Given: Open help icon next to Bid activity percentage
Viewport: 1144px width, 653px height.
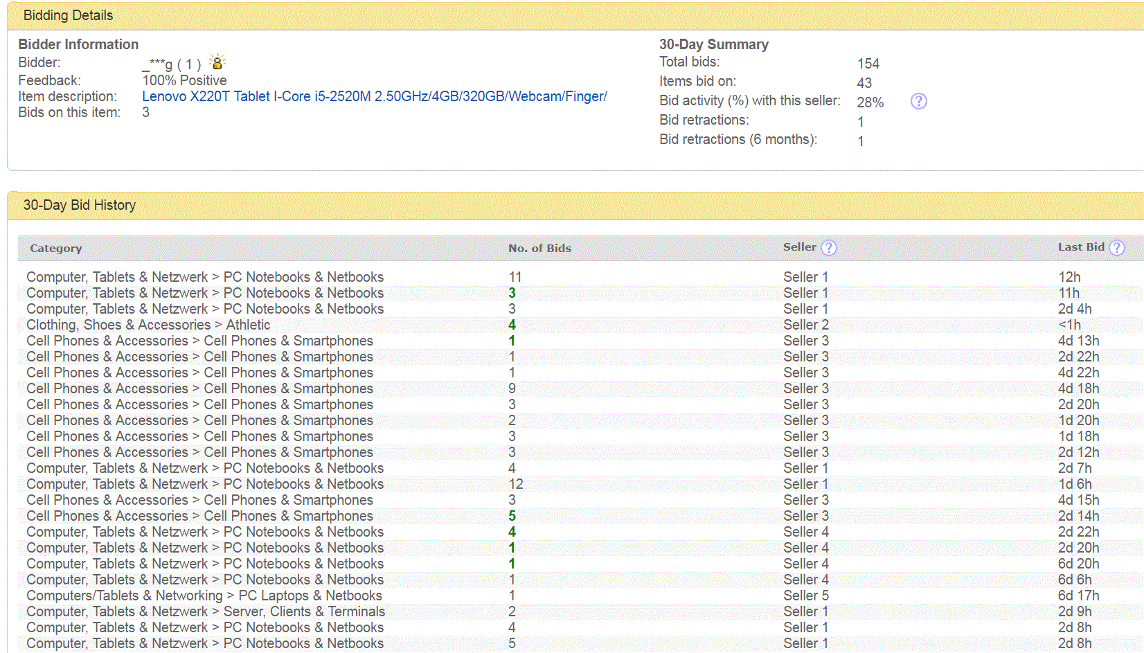Looking at the screenshot, I should 918,101.
